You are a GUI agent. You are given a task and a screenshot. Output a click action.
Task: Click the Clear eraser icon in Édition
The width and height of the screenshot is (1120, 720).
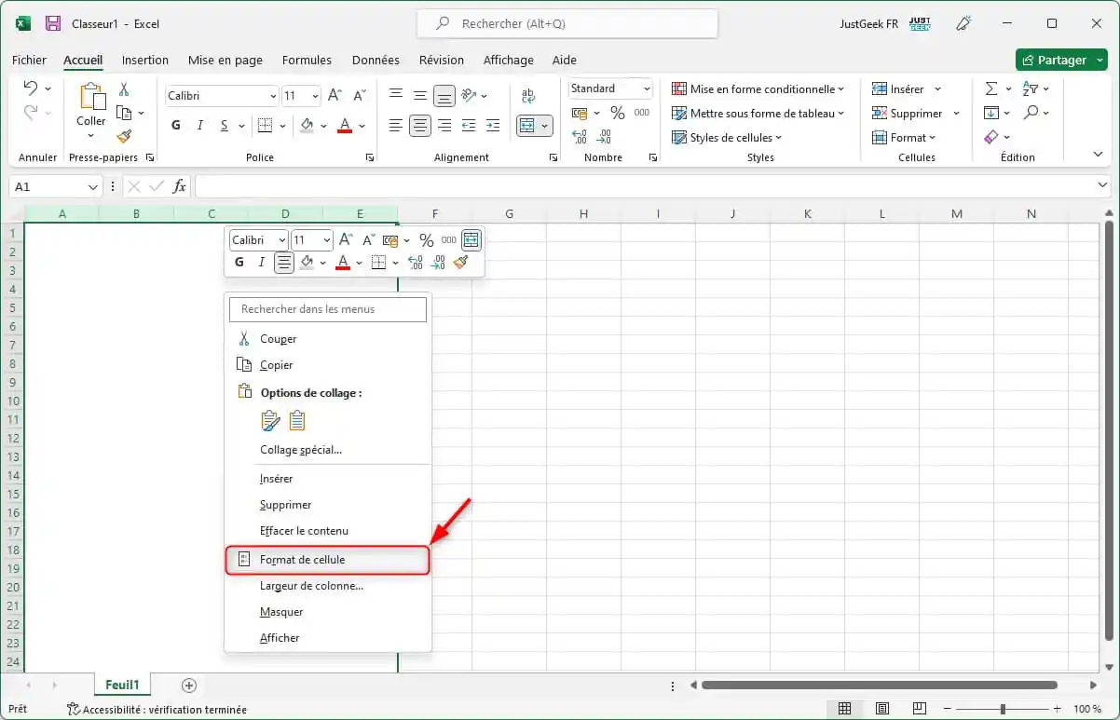991,137
